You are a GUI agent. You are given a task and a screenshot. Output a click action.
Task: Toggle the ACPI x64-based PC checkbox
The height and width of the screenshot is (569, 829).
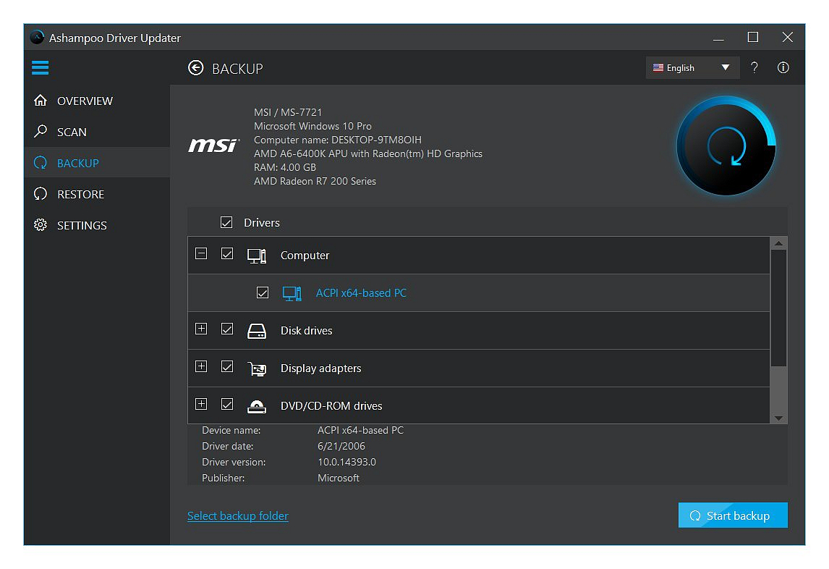click(x=263, y=292)
